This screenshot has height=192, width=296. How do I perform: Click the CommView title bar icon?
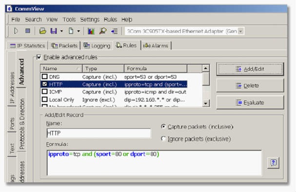click(x=9, y=9)
